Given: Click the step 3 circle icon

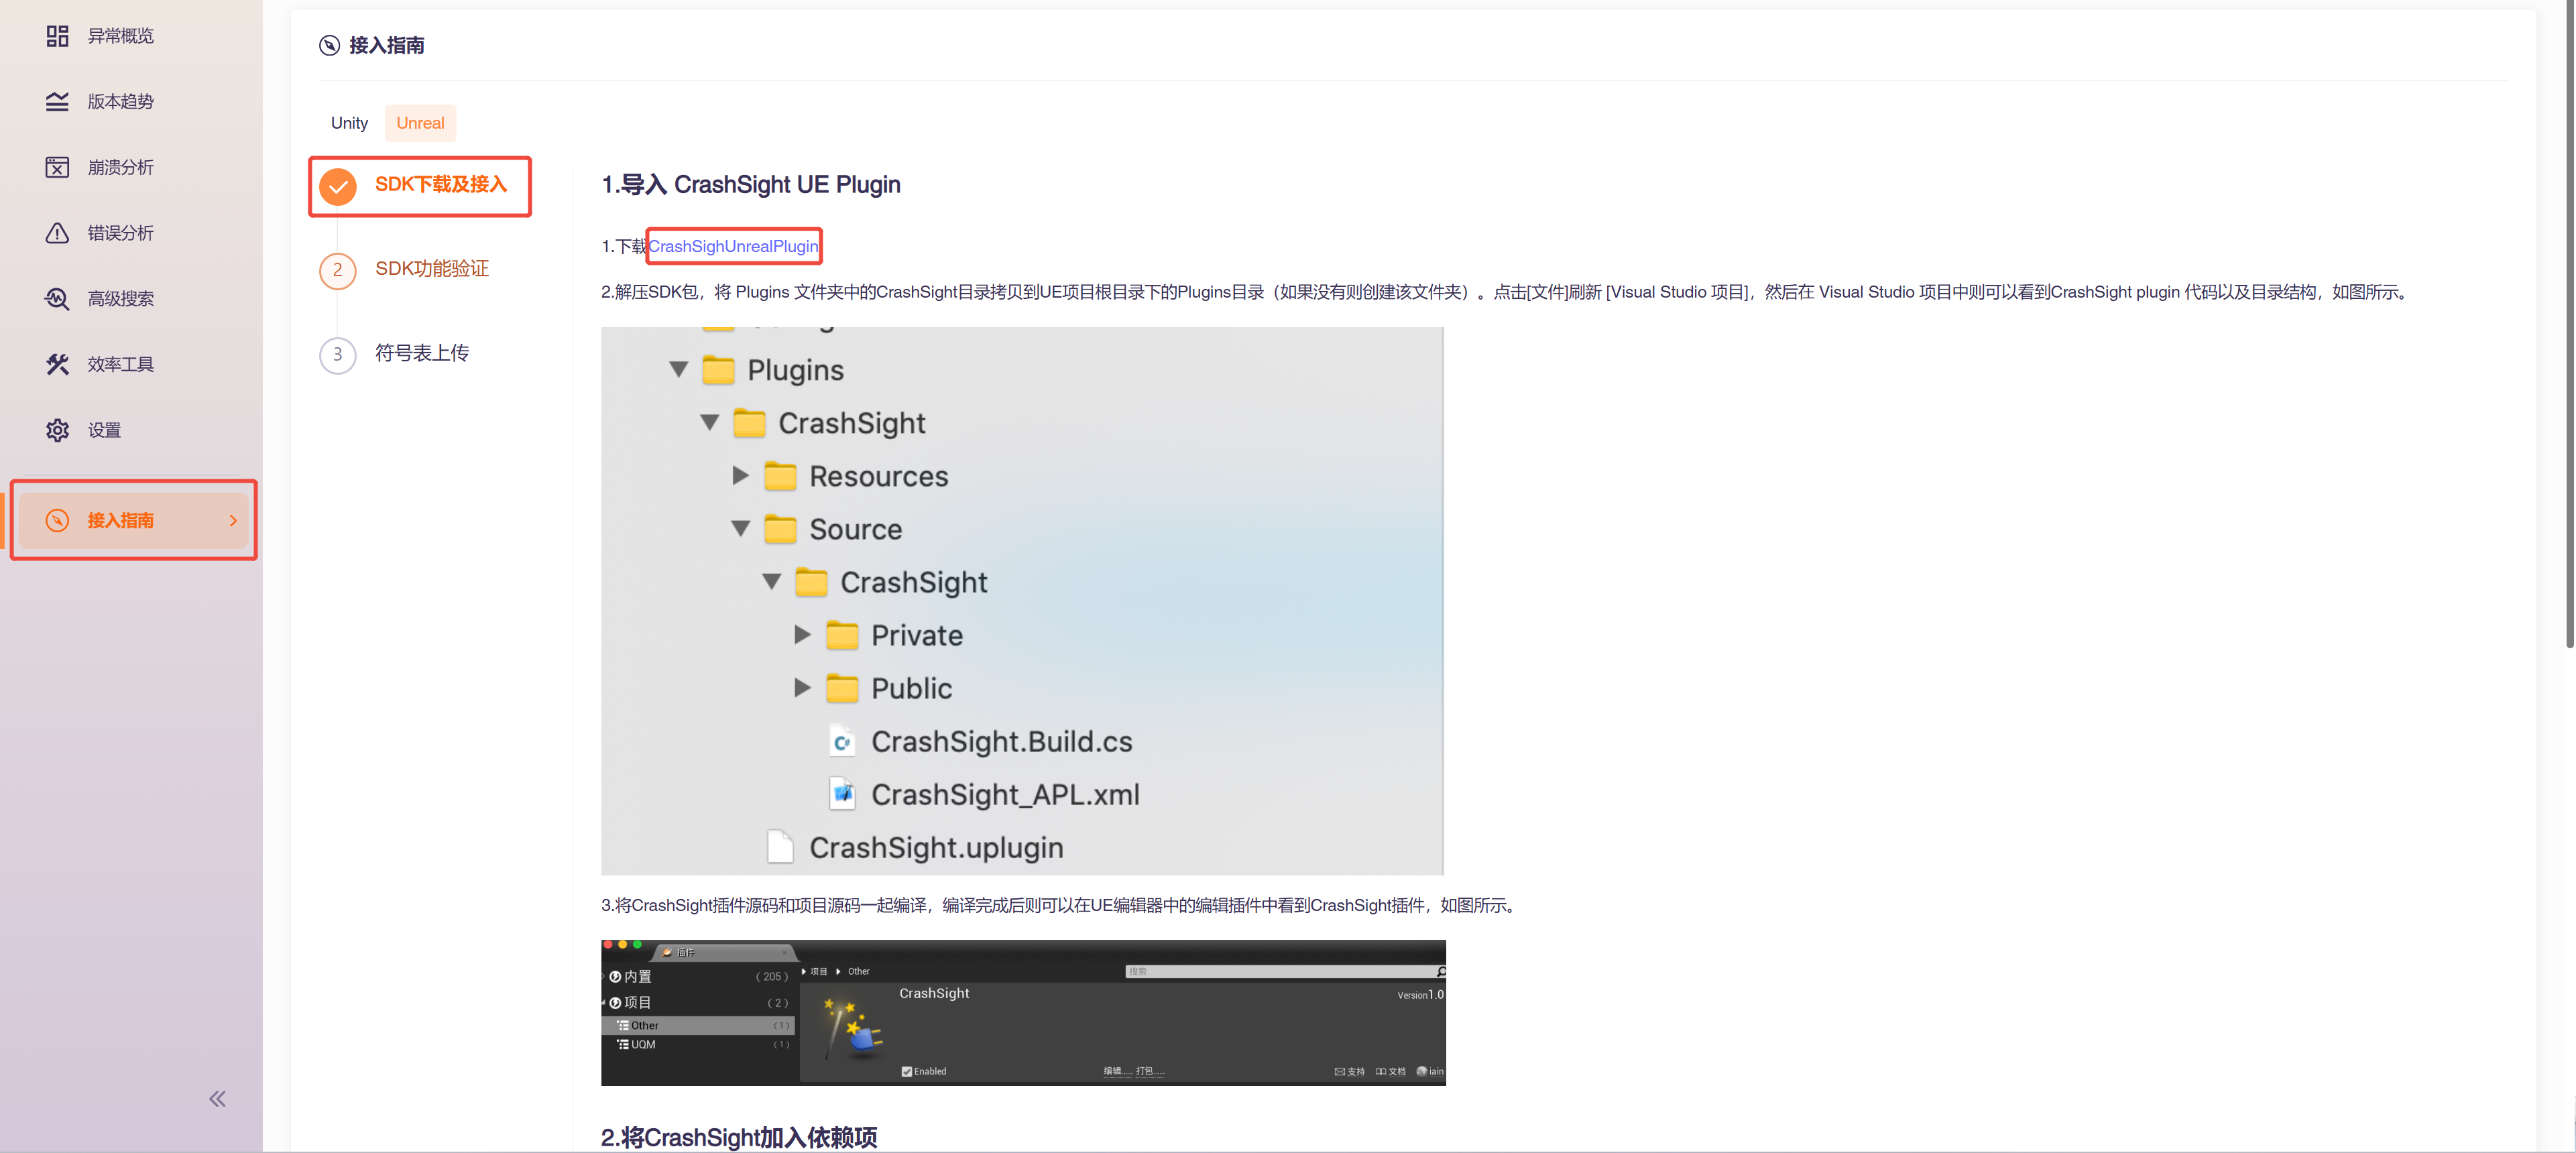Looking at the screenshot, I should point(338,354).
